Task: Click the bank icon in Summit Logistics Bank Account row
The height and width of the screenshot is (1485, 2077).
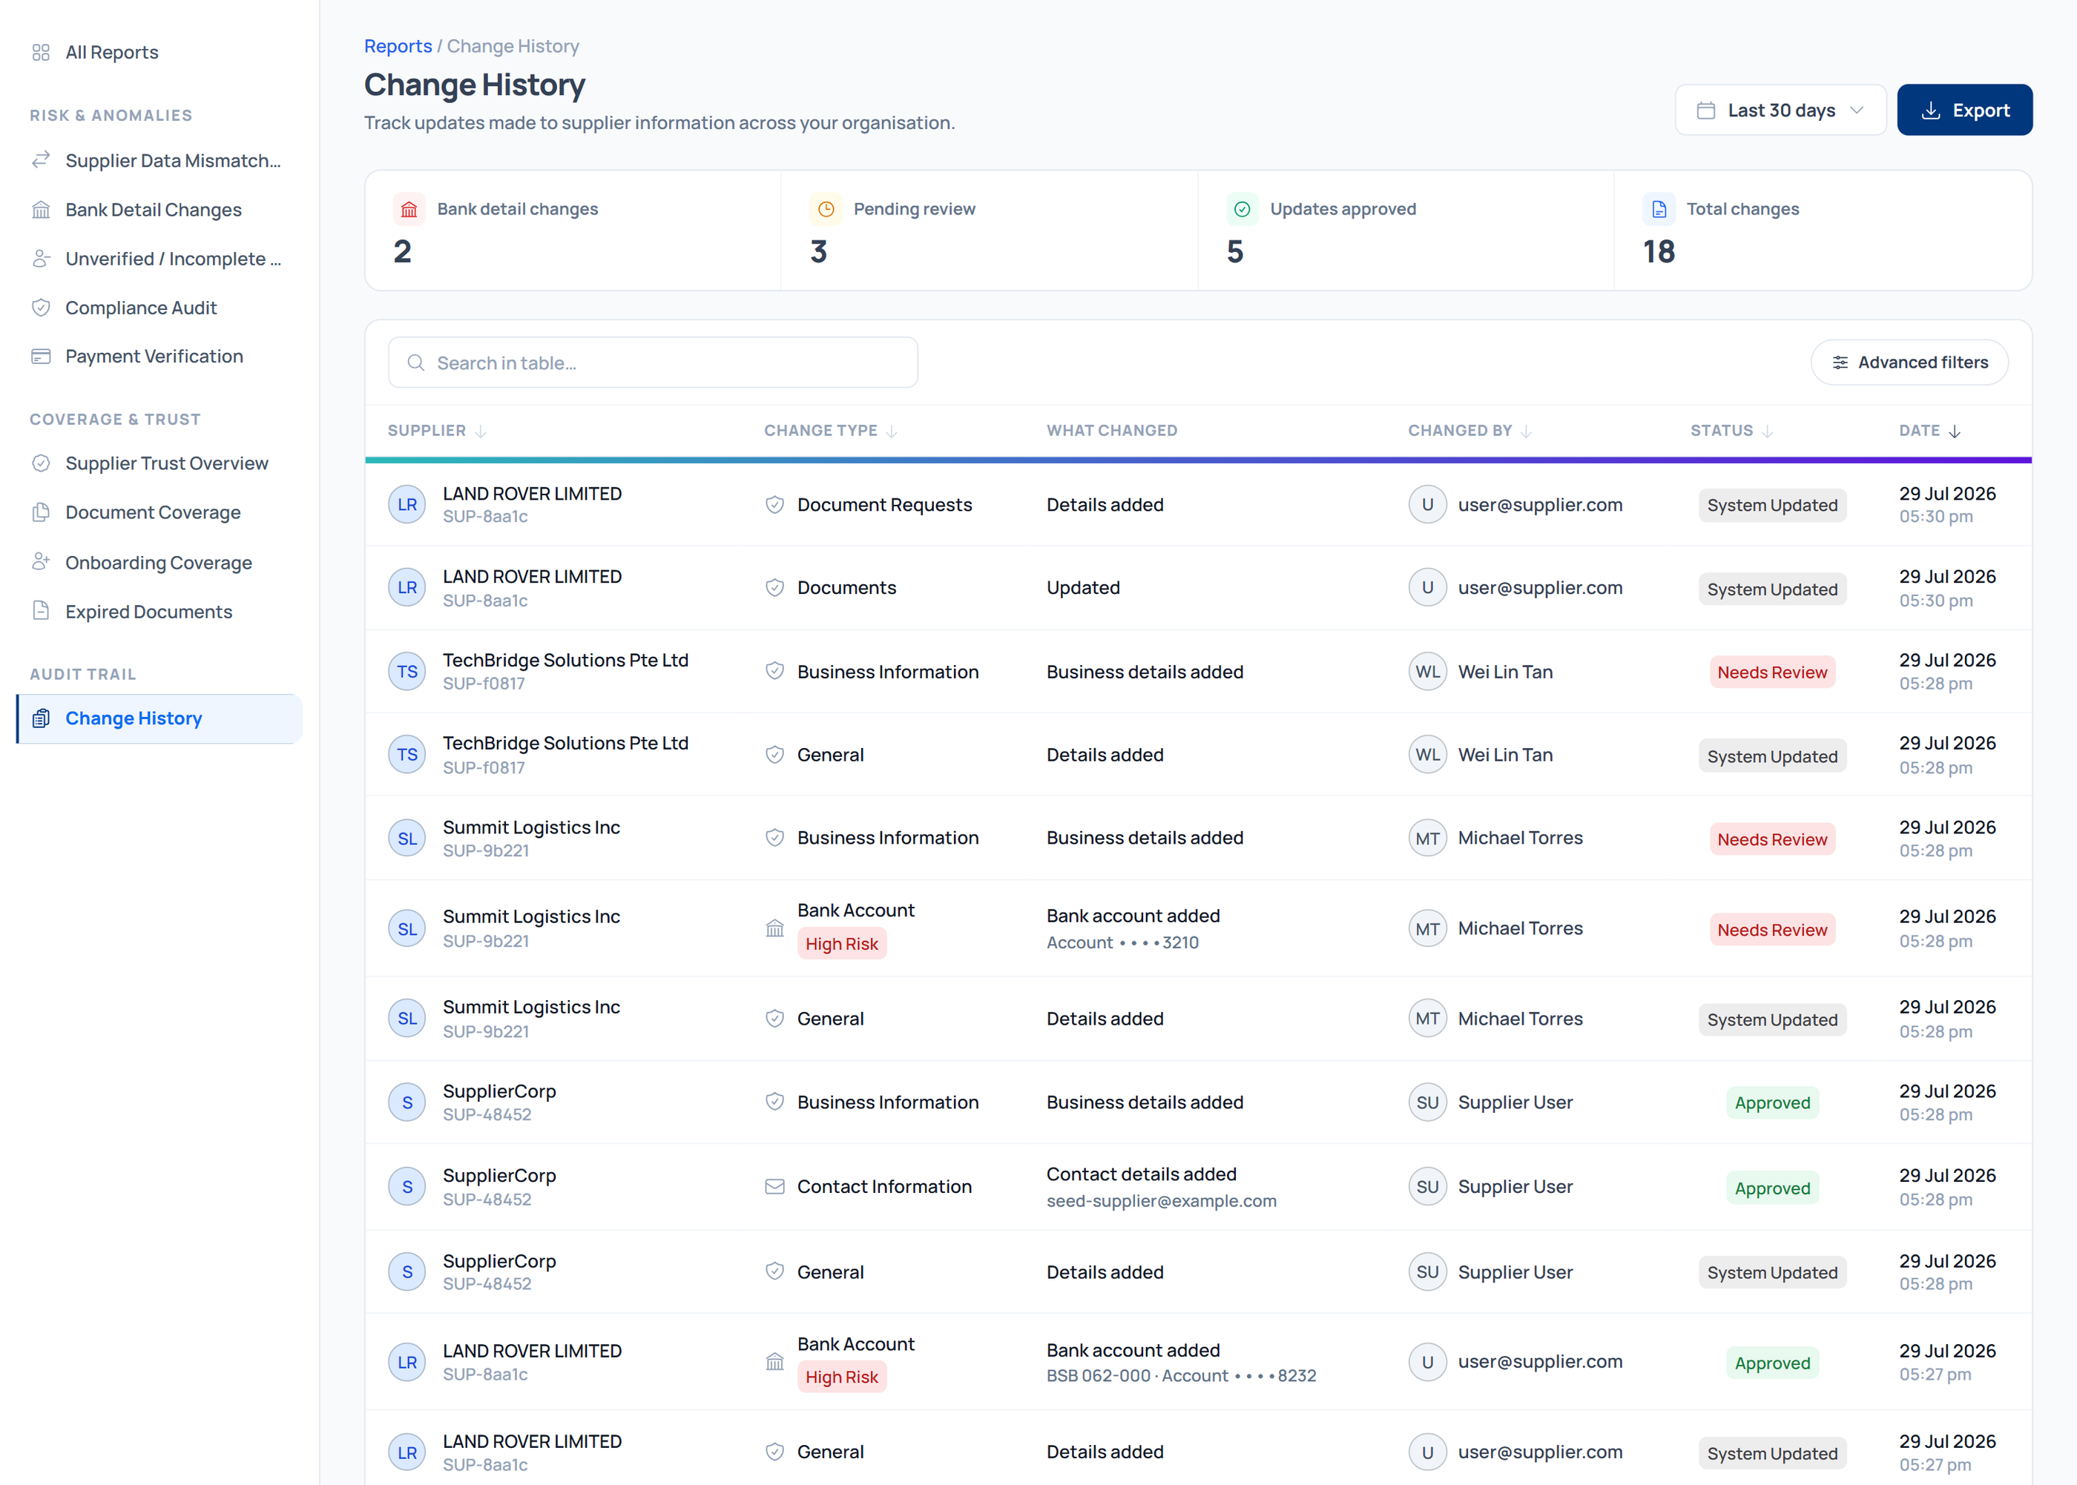Action: (x=775, y=929)
